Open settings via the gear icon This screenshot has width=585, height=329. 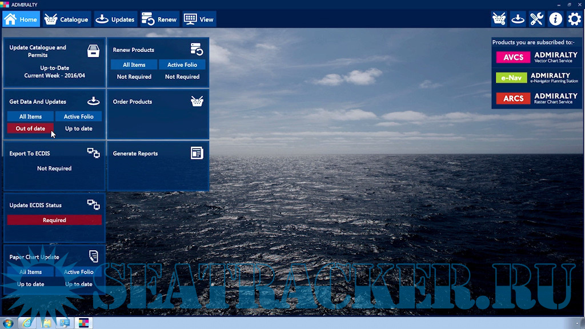574,19
